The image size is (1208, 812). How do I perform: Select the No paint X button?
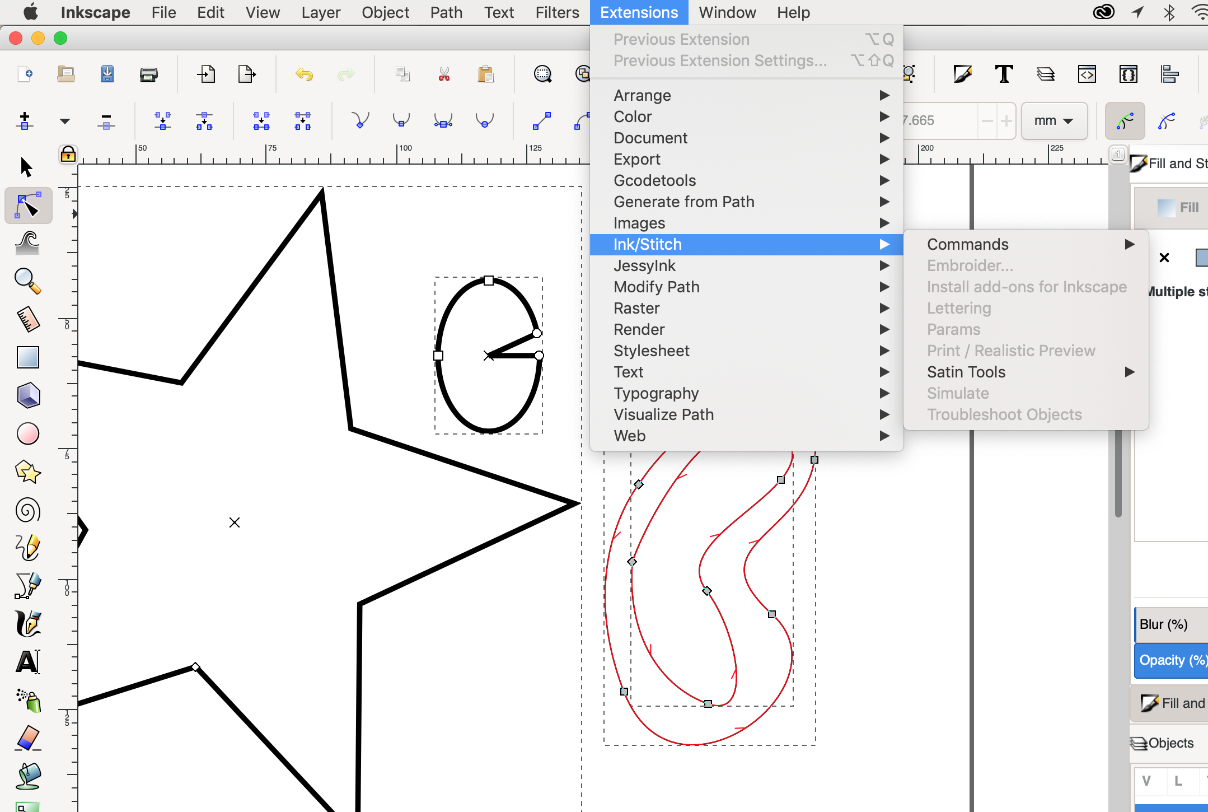pyautogui.click(x=1164, y=258)
